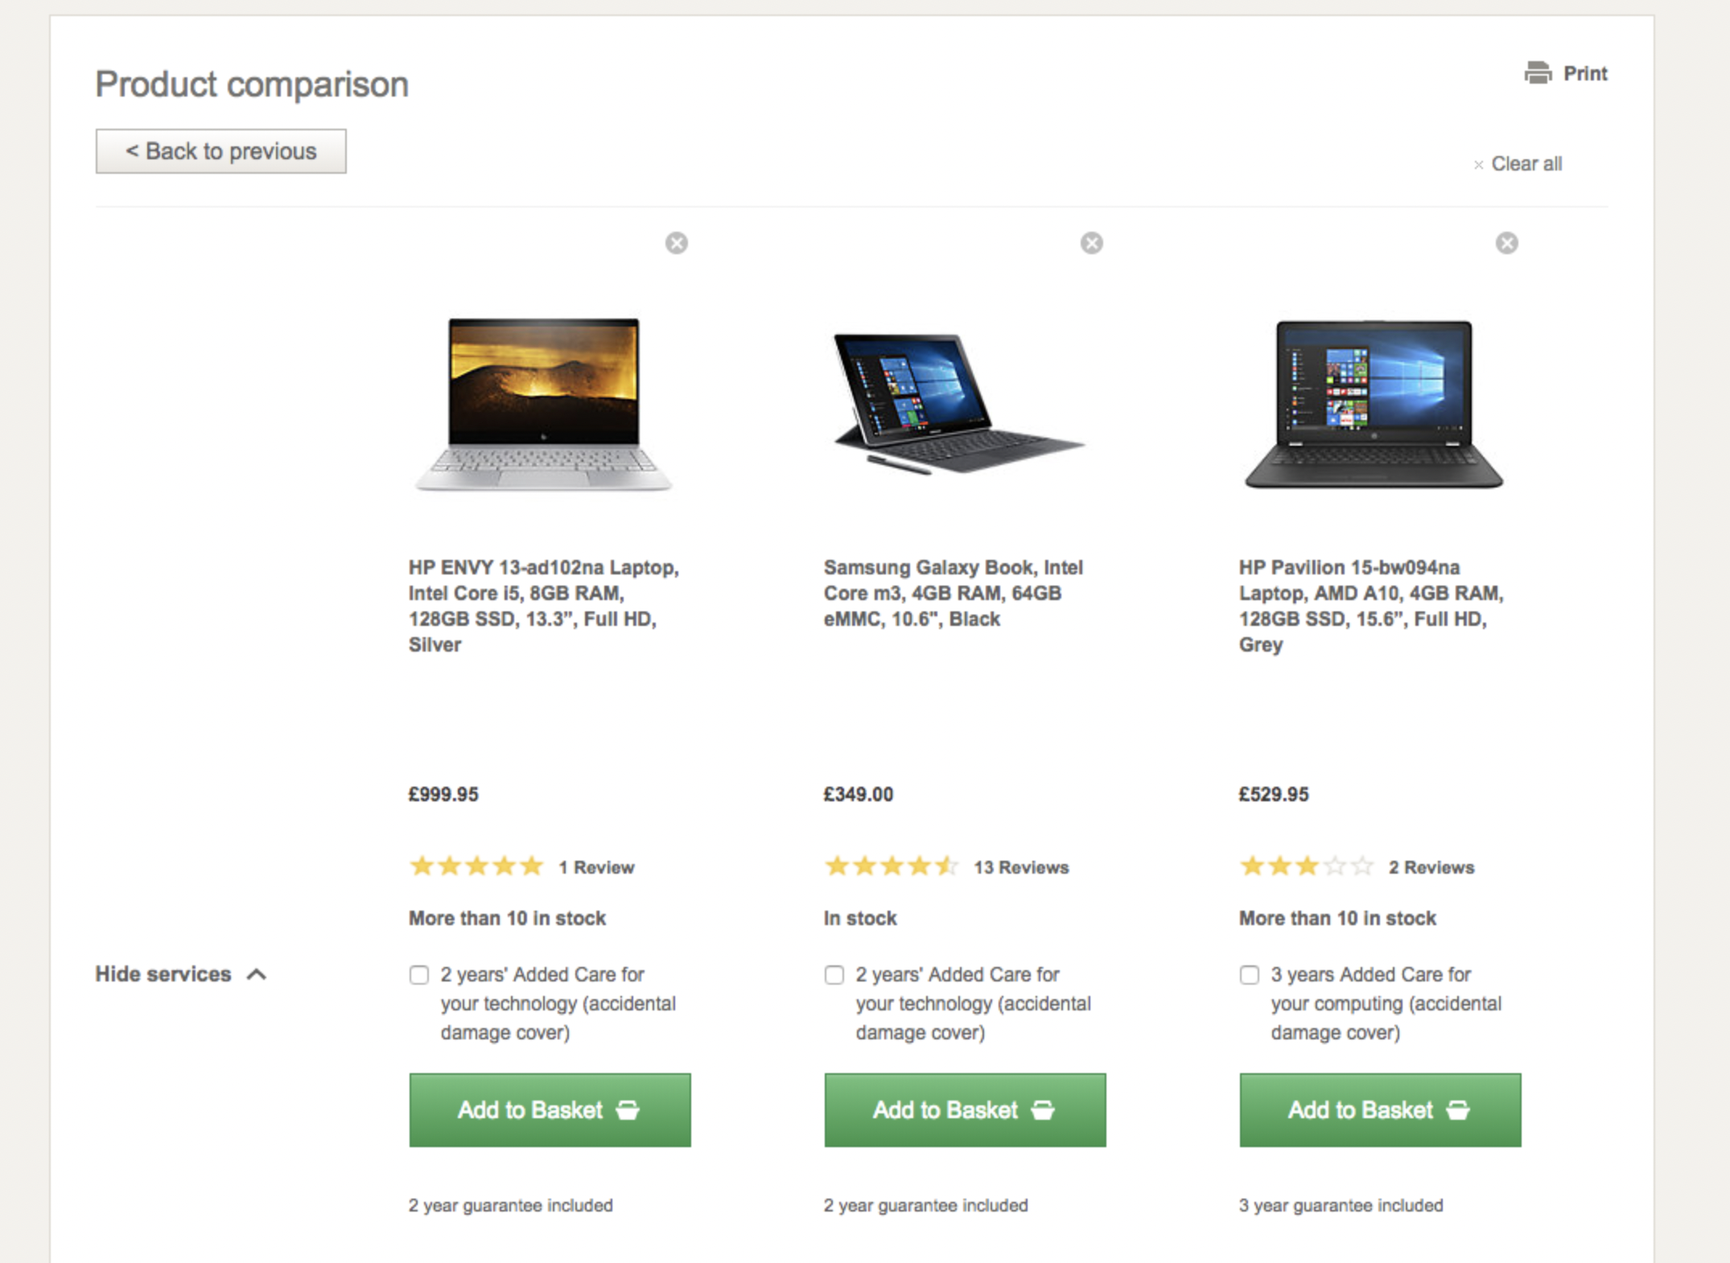Screen dimensions: 1730x1263
Task: Remove Samsung Galaxy Book from comparison
Action: [1092, 243]
